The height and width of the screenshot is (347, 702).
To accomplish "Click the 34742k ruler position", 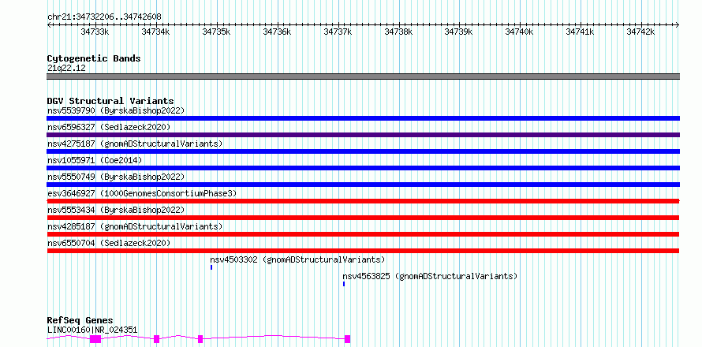I will 641,32.
